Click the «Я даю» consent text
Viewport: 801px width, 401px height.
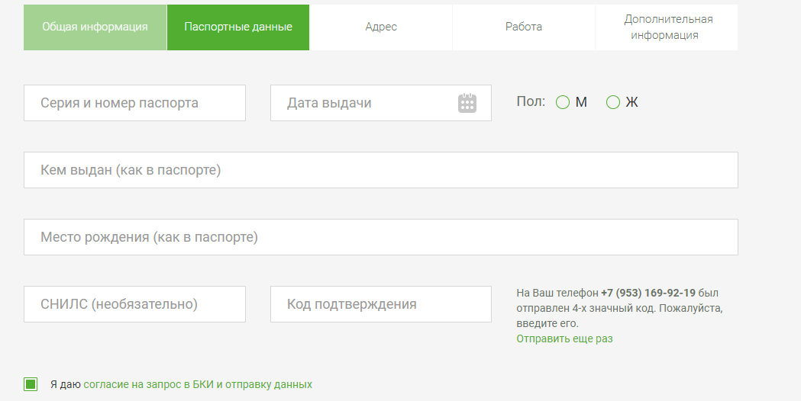65,384
